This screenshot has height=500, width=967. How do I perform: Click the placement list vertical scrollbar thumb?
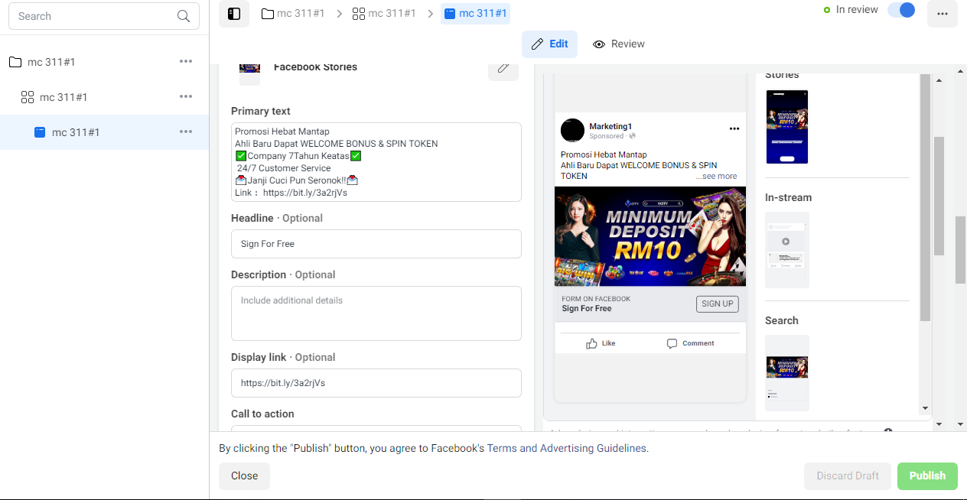pyautogui.click(x=925, y=197)
